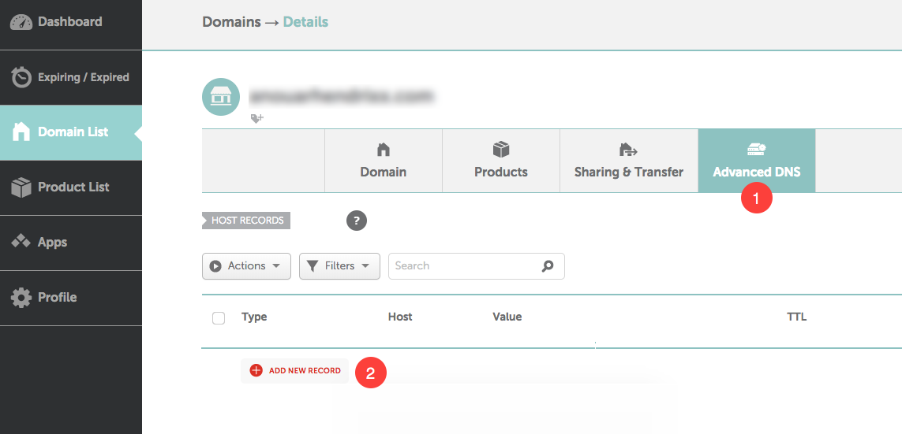Click the search magnifier icon

tap(548, 265)
